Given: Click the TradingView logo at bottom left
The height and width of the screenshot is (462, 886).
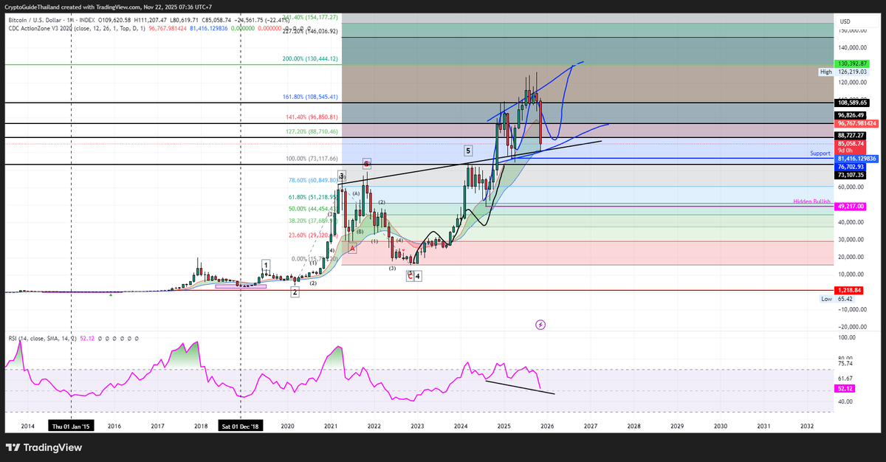Looking at the screenshot, I should (43, 448).
